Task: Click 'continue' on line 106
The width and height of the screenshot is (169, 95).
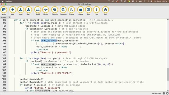Action: click(x=42, y=70)
